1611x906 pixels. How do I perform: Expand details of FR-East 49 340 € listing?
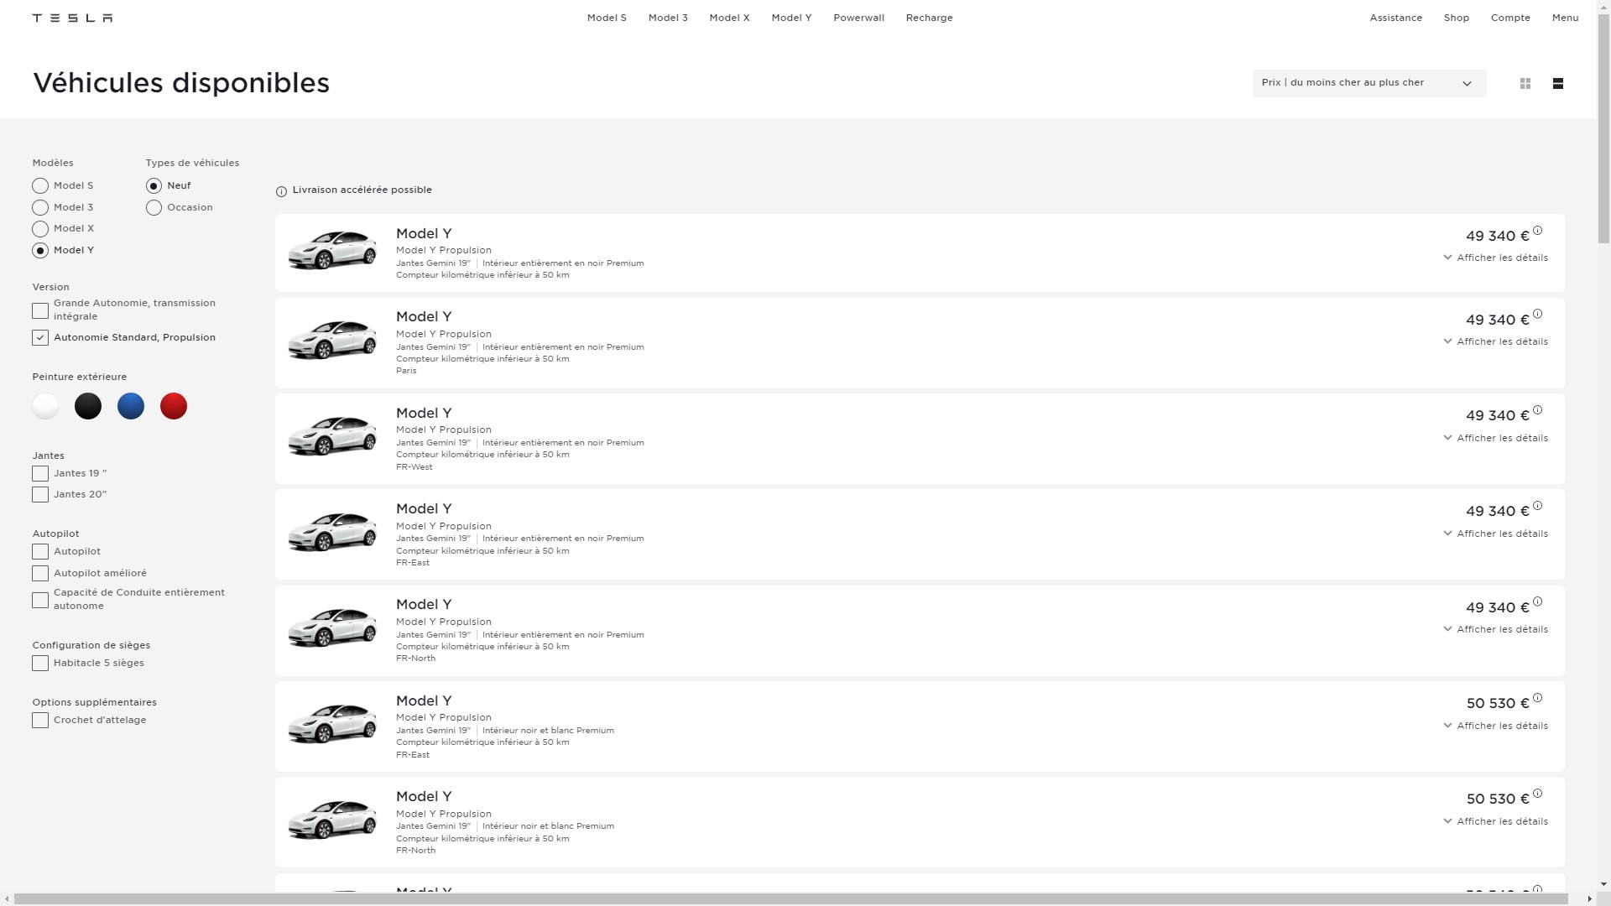1496,534
